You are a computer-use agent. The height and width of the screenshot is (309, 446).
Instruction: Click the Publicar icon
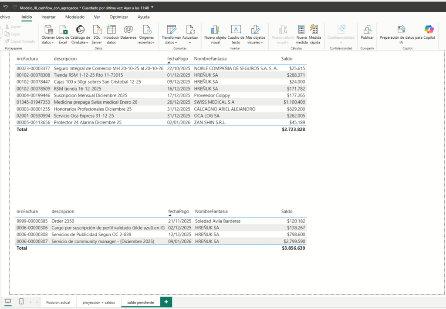(367, 30)
